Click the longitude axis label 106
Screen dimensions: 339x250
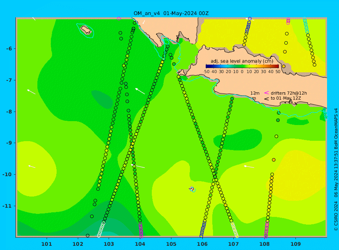tap(202, 244)
